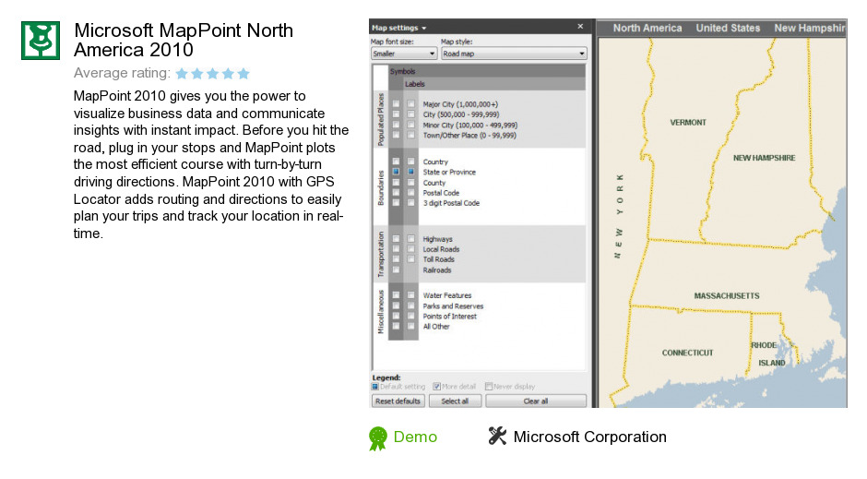The height and width of the screenshot is (479, 867).
Task: Click the Boundaries vertical section label
Action: [380, 188]
